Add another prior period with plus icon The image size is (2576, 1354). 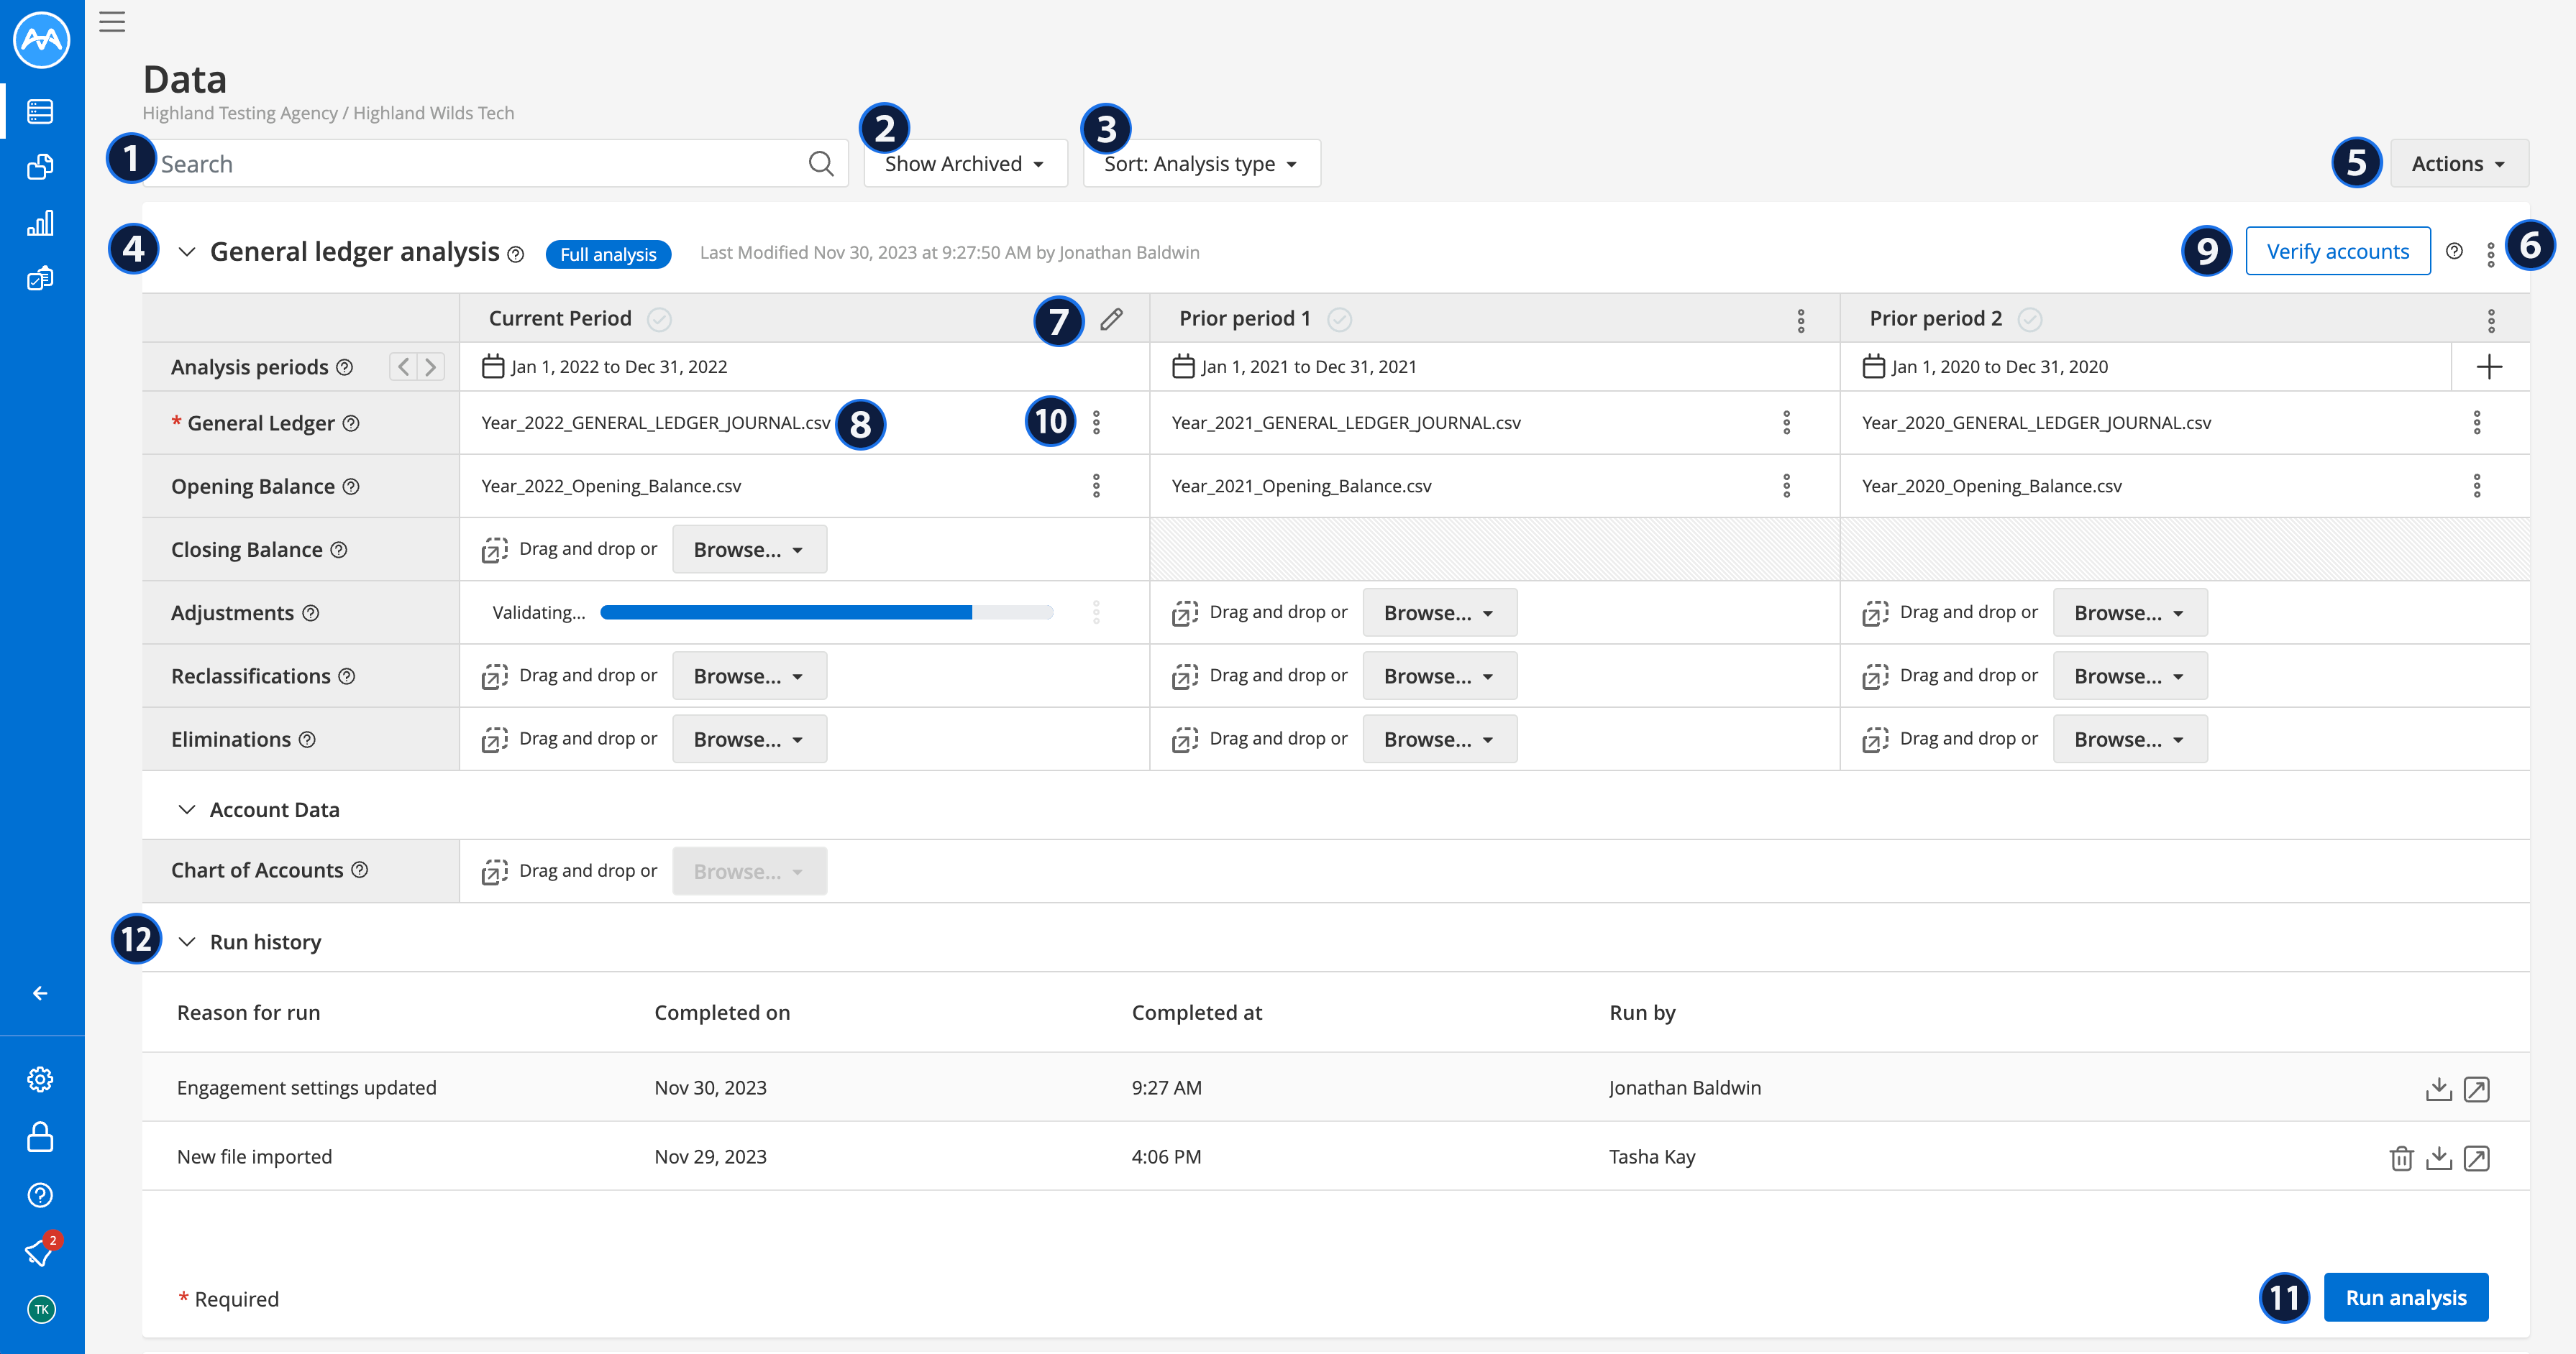(x=2489, y=367)
